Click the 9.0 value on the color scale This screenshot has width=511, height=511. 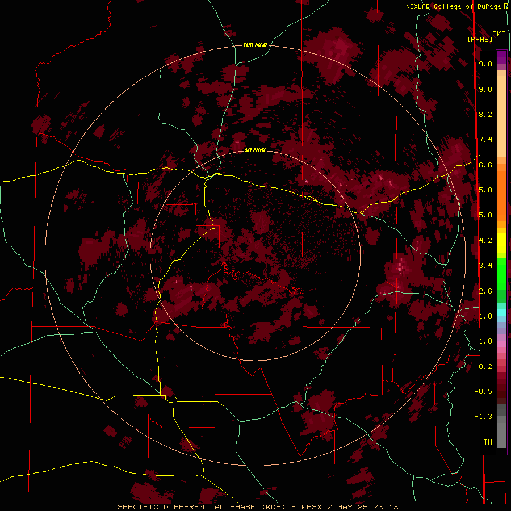(x=485, y=89)
